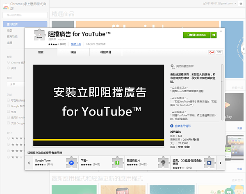
Task: Select 應用程式 in the left sidebar
Action: point(25,24)
